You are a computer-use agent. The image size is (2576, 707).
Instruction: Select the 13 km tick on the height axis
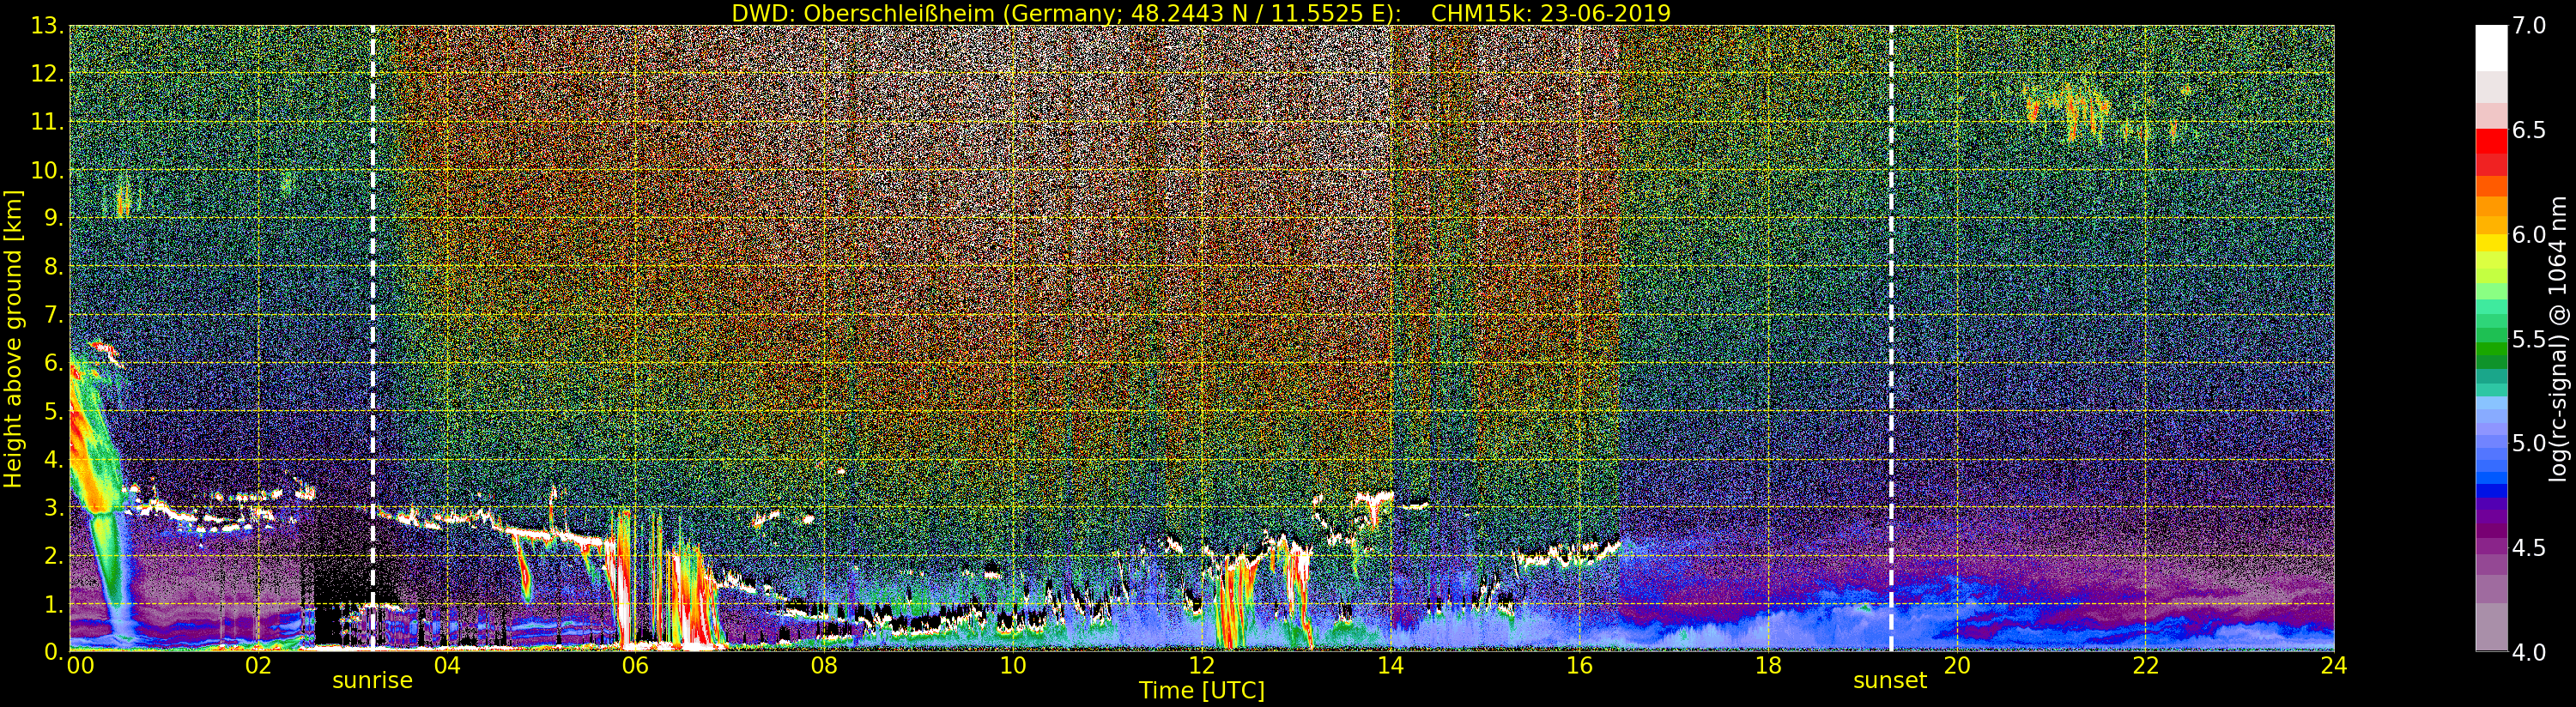click(46, 26)
